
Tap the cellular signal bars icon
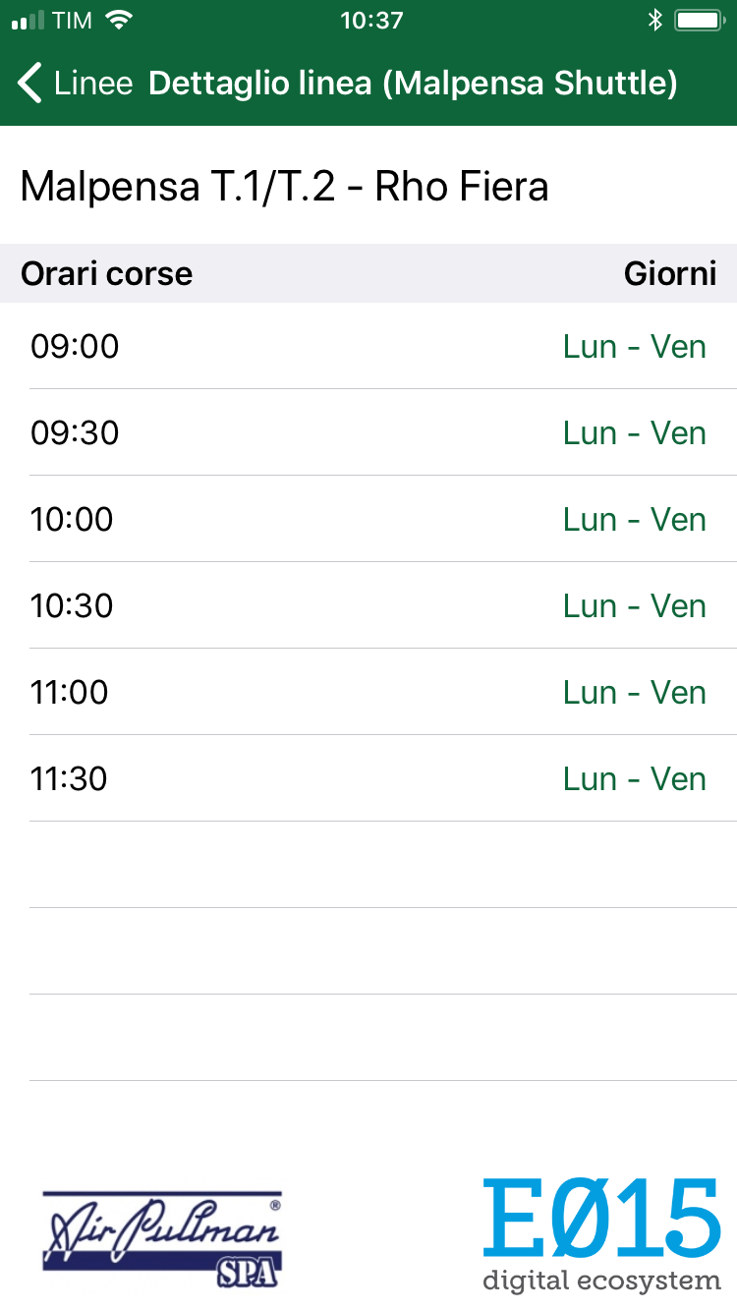(x=28, y=20)
